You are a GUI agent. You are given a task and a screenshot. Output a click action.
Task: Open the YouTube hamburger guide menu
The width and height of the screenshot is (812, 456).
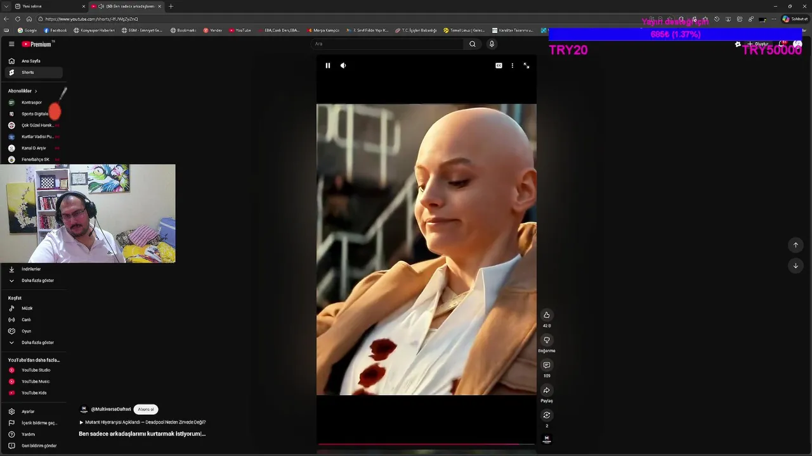(11, 44)
